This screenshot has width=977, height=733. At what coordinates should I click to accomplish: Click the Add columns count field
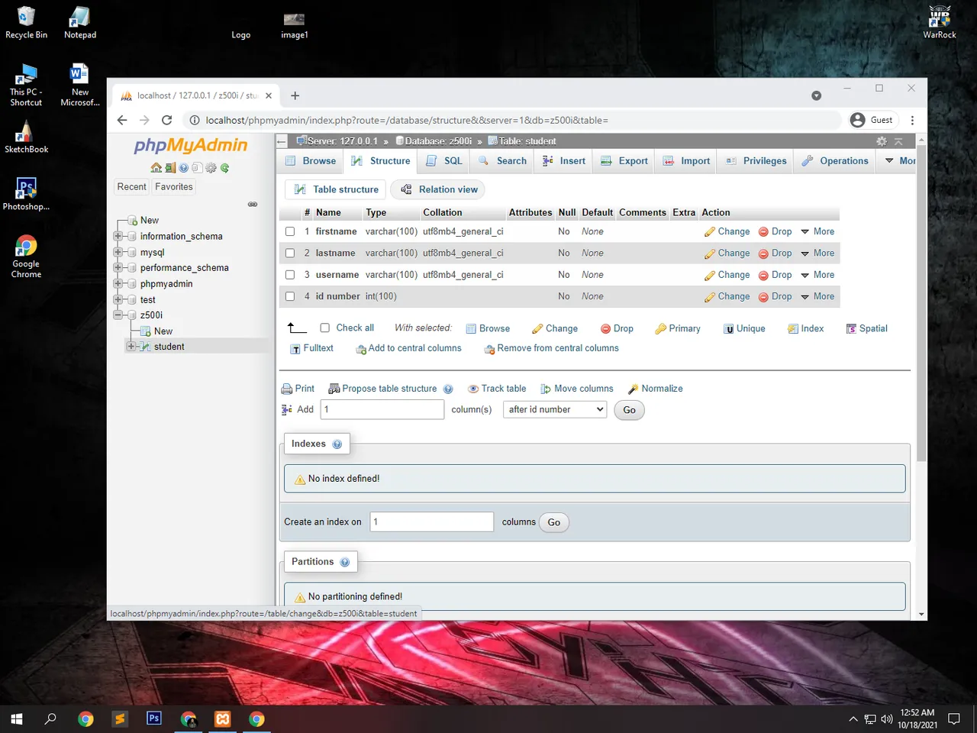382,409
